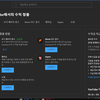Viewport: 100px width, 100px height.
Task: Click the 수익 창출 page heading
Action: click(15, 15)
